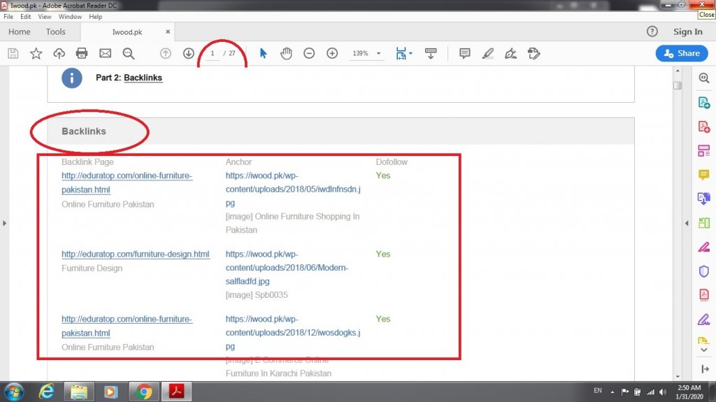716x402 pixels.
Task: Zoom in with plus icon
Action: 332,53
